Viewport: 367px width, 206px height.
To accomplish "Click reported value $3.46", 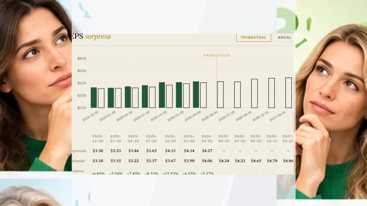I will pyautogui.click(x=134, y=151).
